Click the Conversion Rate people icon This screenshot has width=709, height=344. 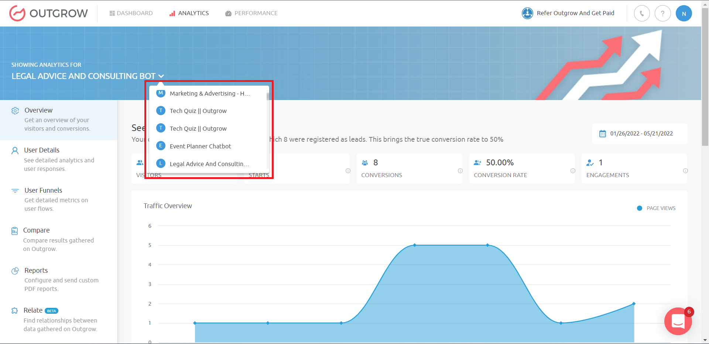pos(477,163)
